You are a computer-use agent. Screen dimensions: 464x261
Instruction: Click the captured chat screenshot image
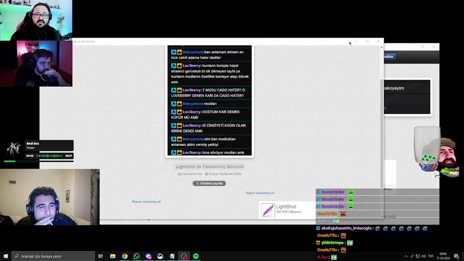coord(210,101)
